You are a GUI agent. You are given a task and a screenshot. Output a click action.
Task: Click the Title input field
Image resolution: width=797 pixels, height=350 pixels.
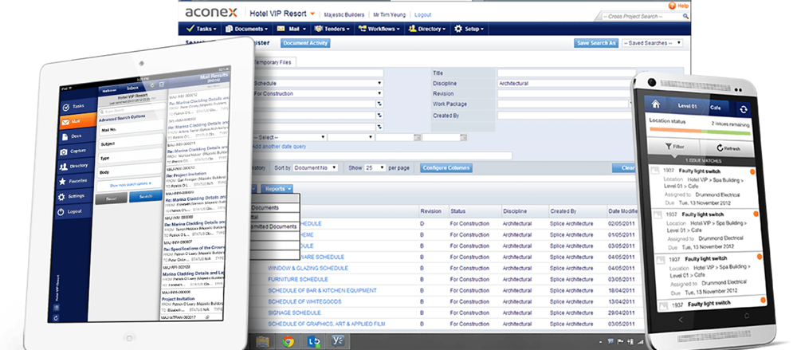pos(567,73)
